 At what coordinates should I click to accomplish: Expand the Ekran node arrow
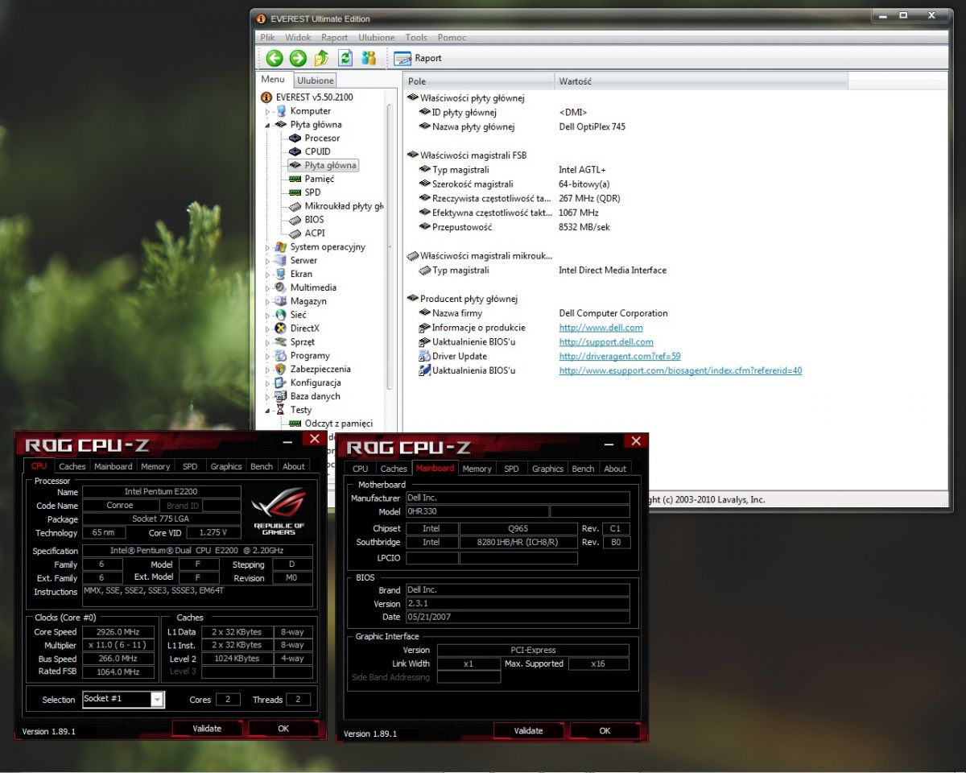coord(268,275)
